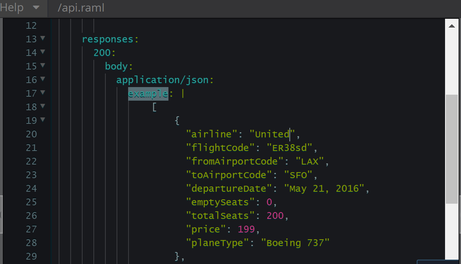The width and height of the screenshot is (461, 264).
Task: Click the scroll up arrow in the editor
Action: click(451, 26)
